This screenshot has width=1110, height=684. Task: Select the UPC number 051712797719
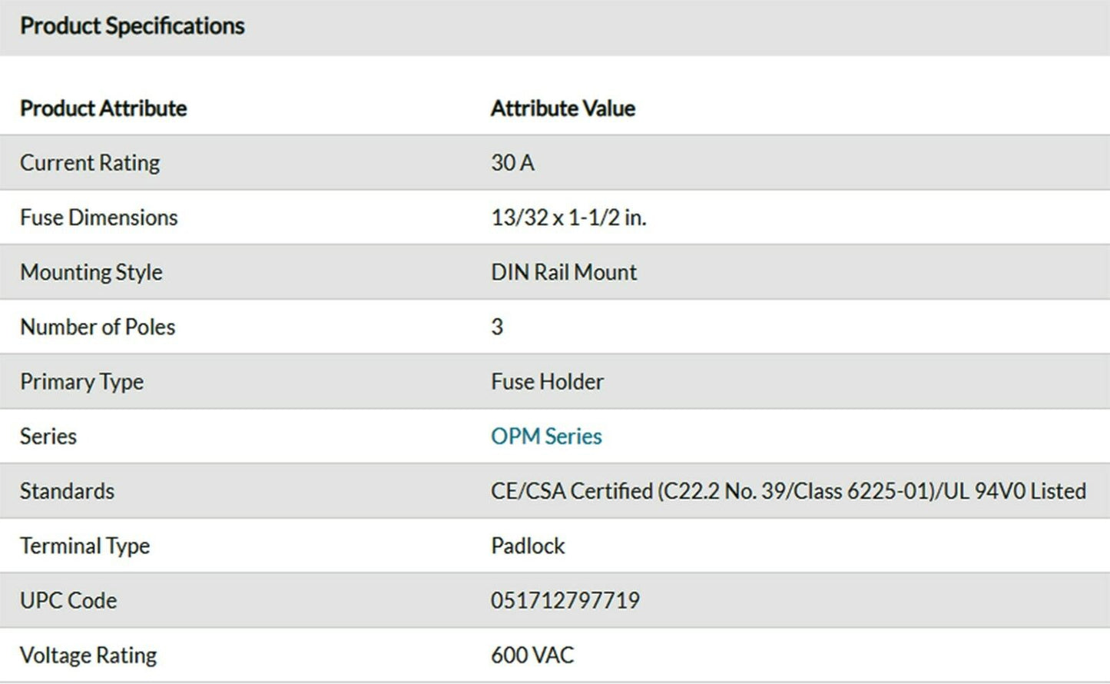[x=565, y=600]
